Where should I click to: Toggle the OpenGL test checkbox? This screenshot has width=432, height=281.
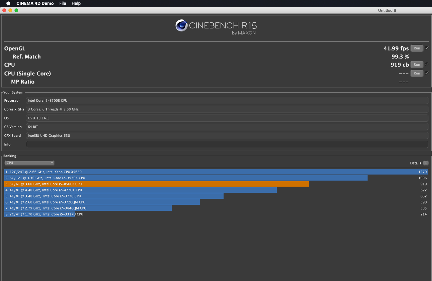427,48
